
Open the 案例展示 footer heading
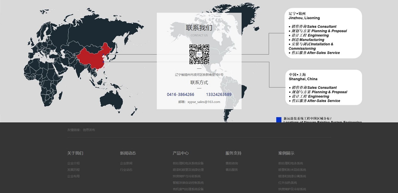coord(286,153)
